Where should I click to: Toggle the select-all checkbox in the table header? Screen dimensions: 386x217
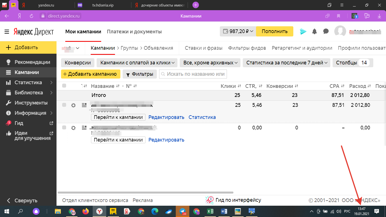[x=64, y=86]
